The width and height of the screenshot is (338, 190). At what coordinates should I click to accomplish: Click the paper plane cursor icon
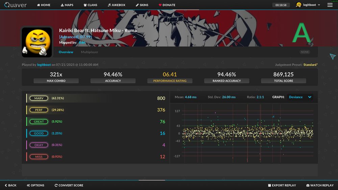pyautogui.click(x=333, y=56)
